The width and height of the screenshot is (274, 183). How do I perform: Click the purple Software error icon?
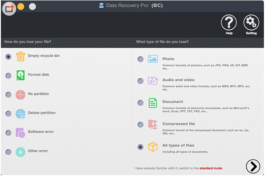(x=21, y=132)
